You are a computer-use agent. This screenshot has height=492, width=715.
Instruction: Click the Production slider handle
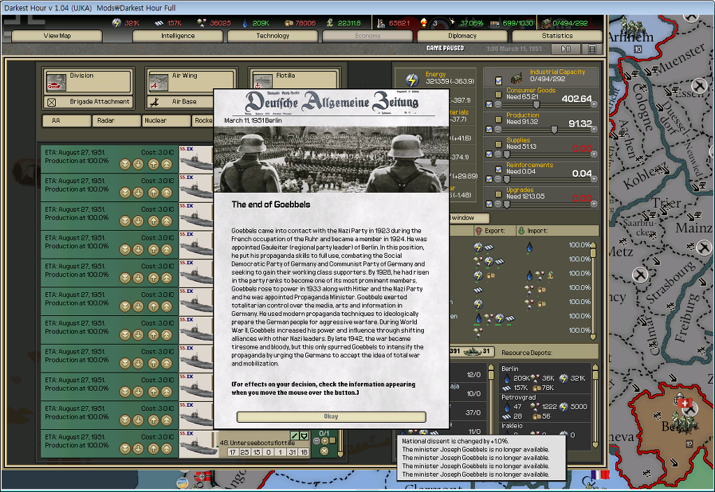point(554,129)
